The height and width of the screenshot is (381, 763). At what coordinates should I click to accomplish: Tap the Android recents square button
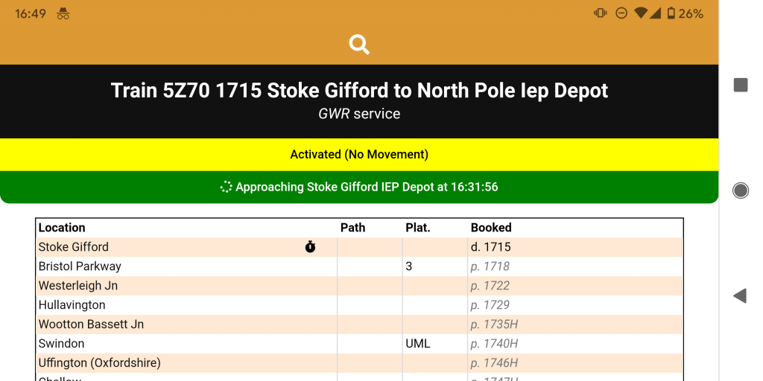click(740, 85)
